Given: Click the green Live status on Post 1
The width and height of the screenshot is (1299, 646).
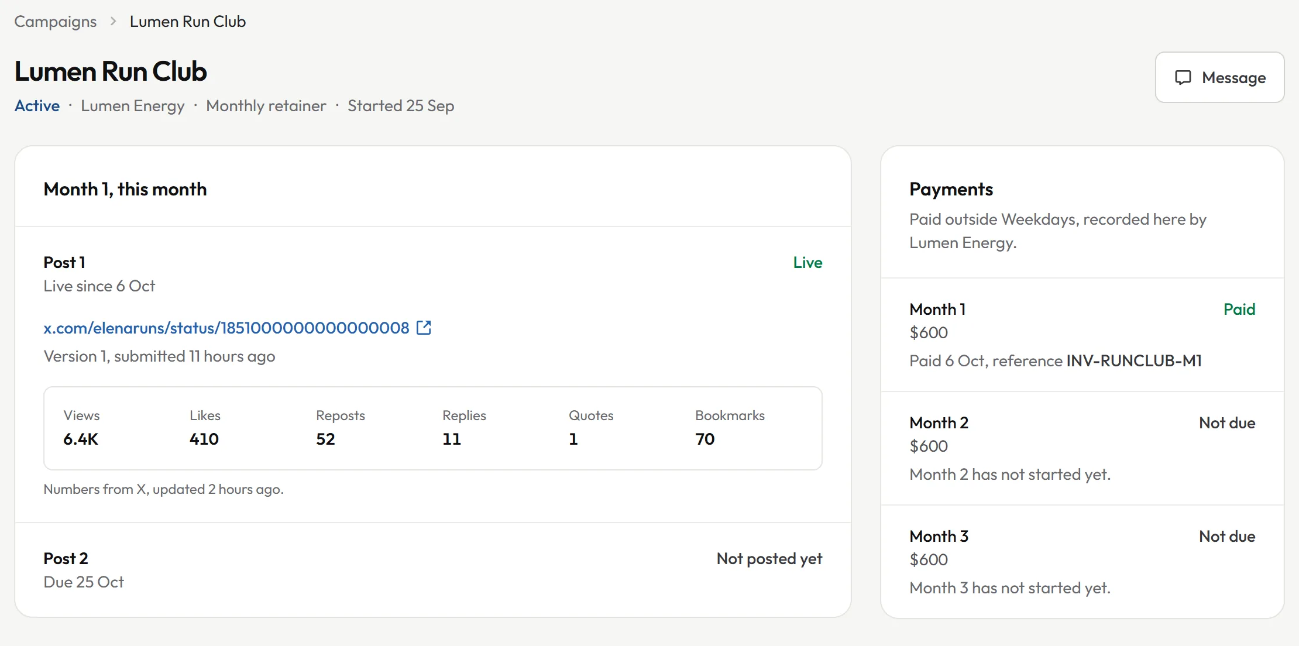Looking at the screenshot, I should coord(807,262).
